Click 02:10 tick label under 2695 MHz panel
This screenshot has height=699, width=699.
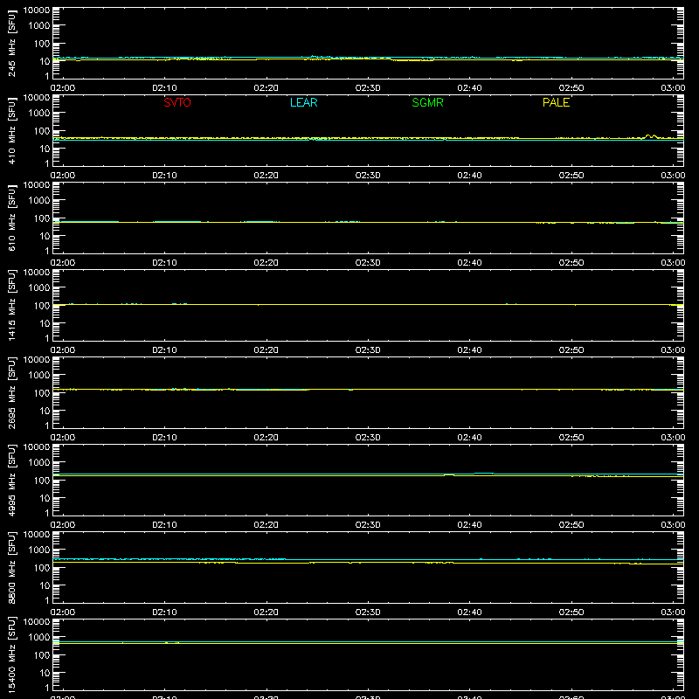coord(164,438)
